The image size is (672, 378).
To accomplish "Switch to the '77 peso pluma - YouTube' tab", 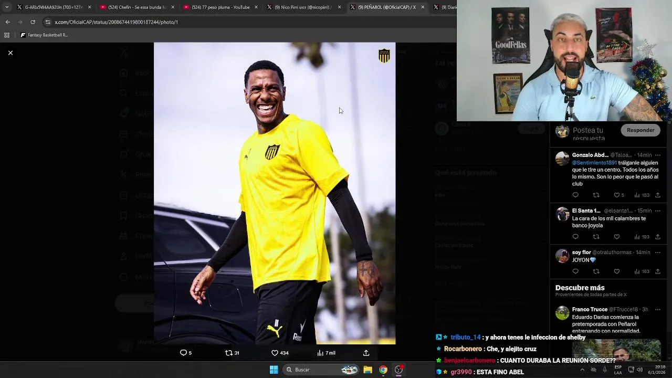I will click(220, 7).
